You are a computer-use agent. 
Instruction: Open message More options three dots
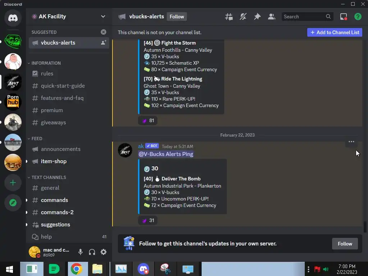[x=351, y=142]
